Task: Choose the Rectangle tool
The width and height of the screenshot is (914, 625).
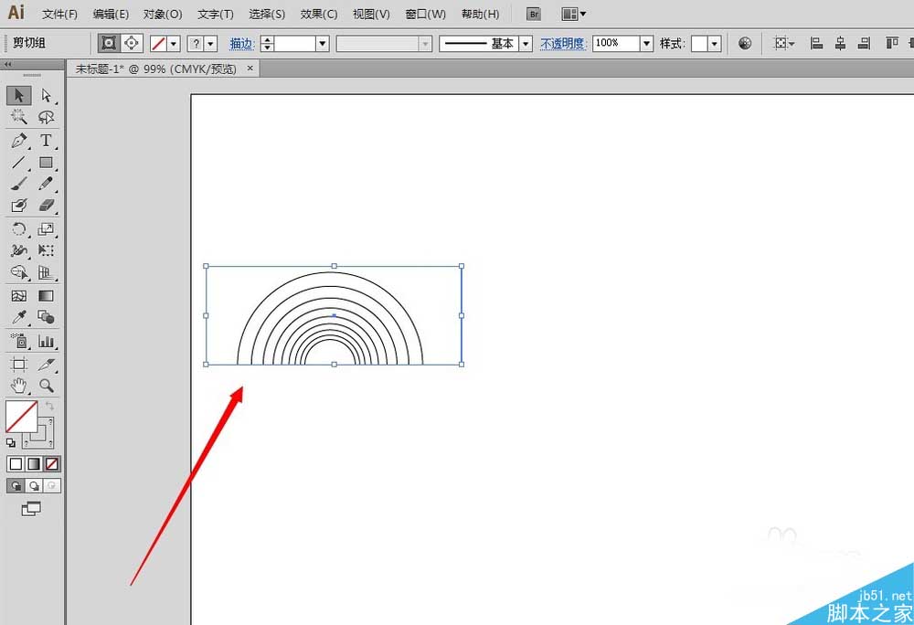Action: pos(45,163)
